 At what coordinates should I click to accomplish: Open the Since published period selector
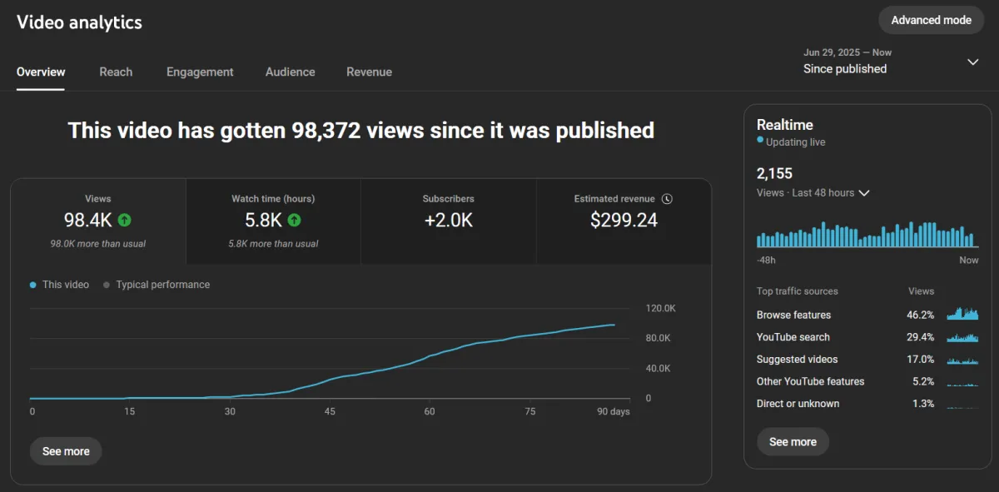(x=891, y=62)
